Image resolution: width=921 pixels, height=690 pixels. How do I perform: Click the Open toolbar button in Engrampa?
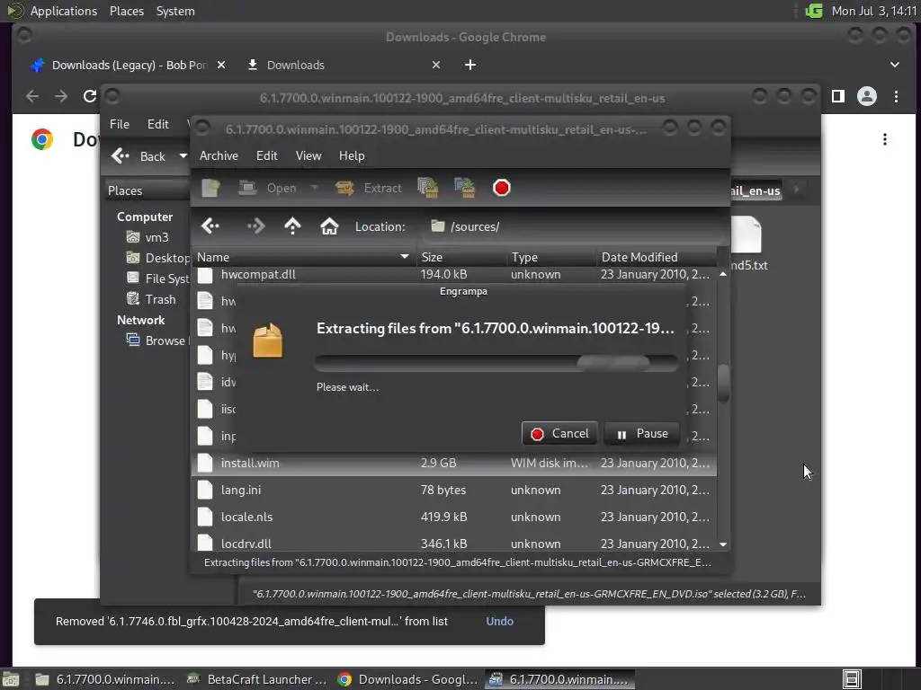[x=268, y=188]
